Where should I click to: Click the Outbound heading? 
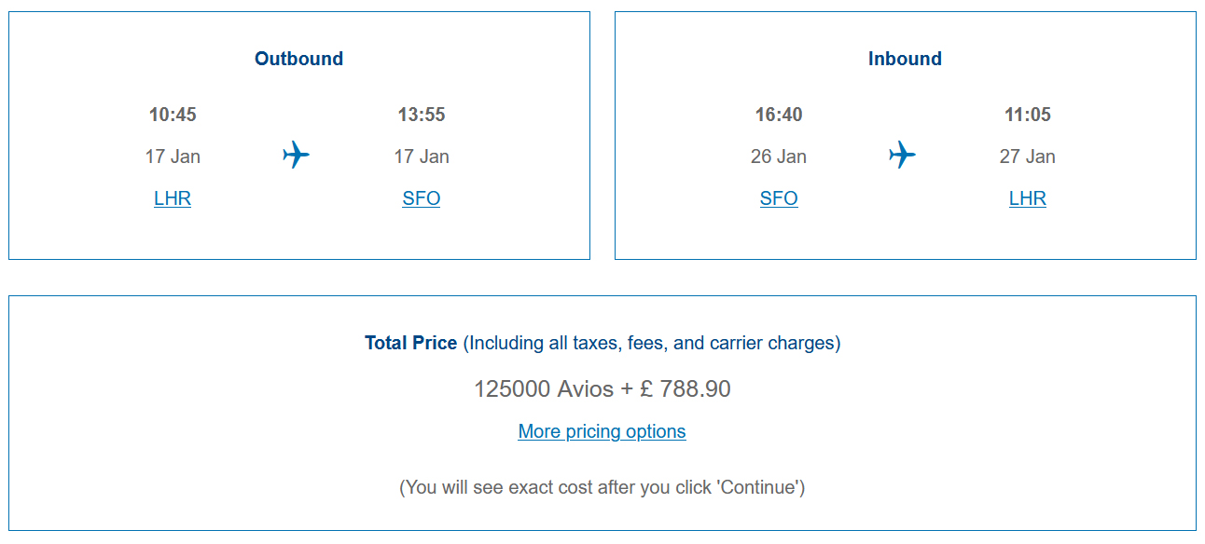tap(299, 59)
